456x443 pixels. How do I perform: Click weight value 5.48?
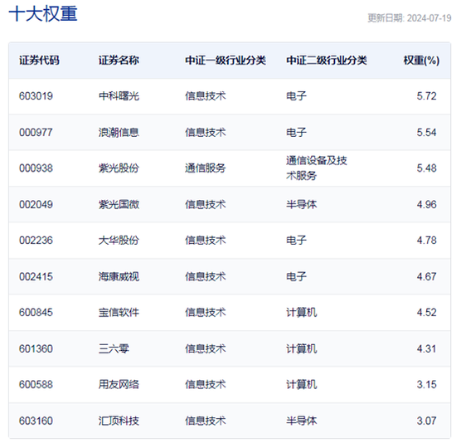point(427,168)
